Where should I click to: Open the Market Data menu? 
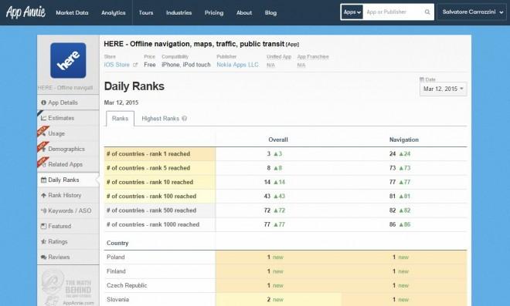[72, 12]
